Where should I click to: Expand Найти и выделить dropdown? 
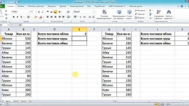click(169, 14)
